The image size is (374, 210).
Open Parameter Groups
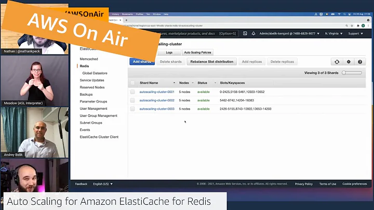pos(94,101)
